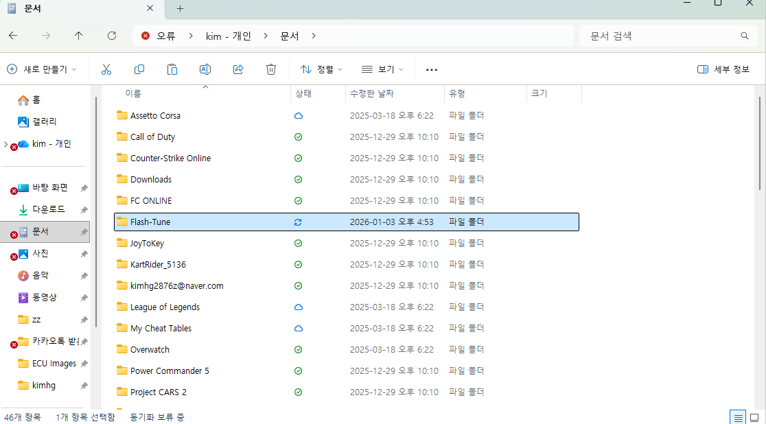
Task: Refresh the current folder view
Action: tap(112, 36)
